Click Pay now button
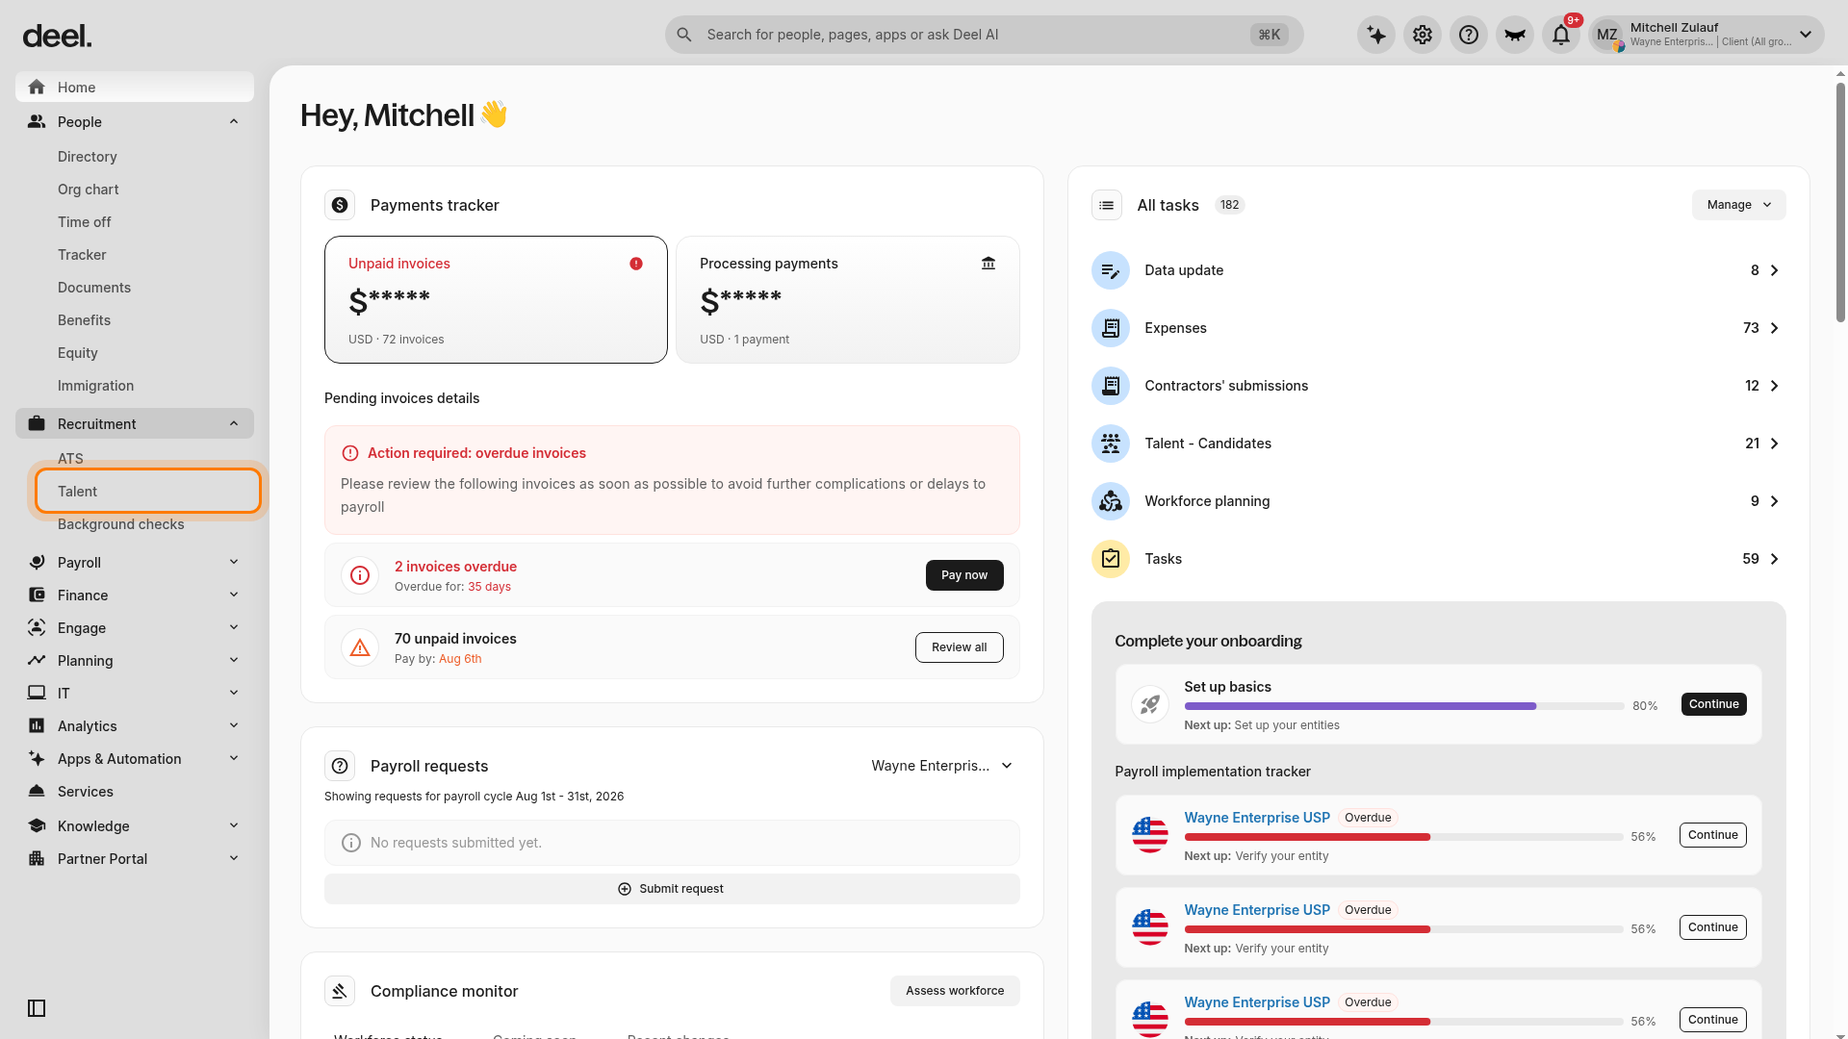The height and width of the screenshot is (1039, 1848). 964,575
